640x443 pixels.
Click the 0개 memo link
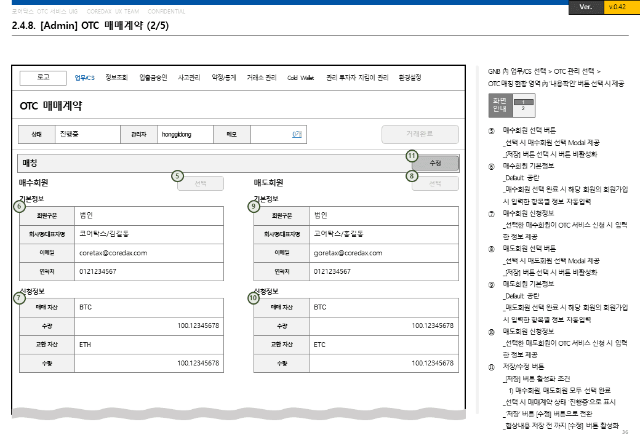pos(297,134)
